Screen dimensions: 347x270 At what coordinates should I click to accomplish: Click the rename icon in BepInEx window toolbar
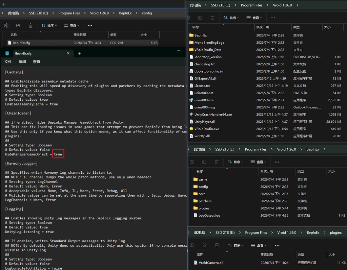[x=192, y=162]
